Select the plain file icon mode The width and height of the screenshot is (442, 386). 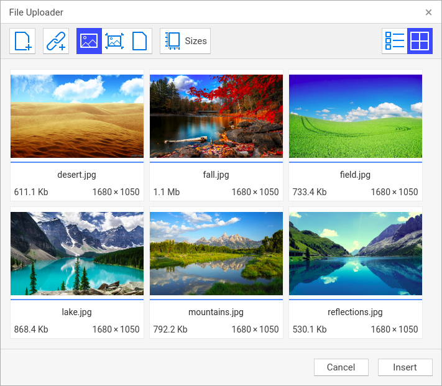click(140, 41)
